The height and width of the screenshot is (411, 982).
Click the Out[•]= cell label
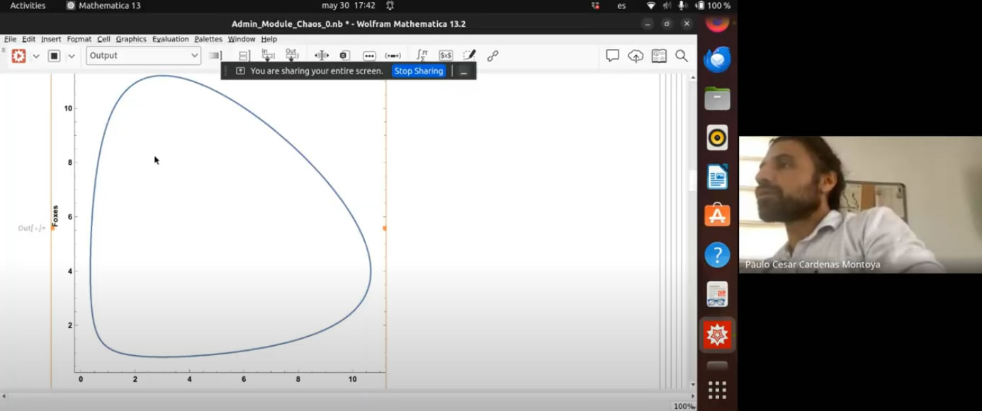[32, 228]
